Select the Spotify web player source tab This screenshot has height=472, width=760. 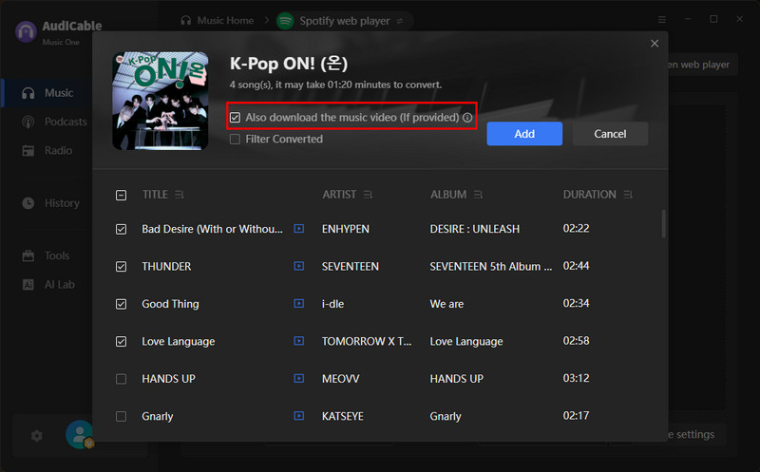pos(345,21)
